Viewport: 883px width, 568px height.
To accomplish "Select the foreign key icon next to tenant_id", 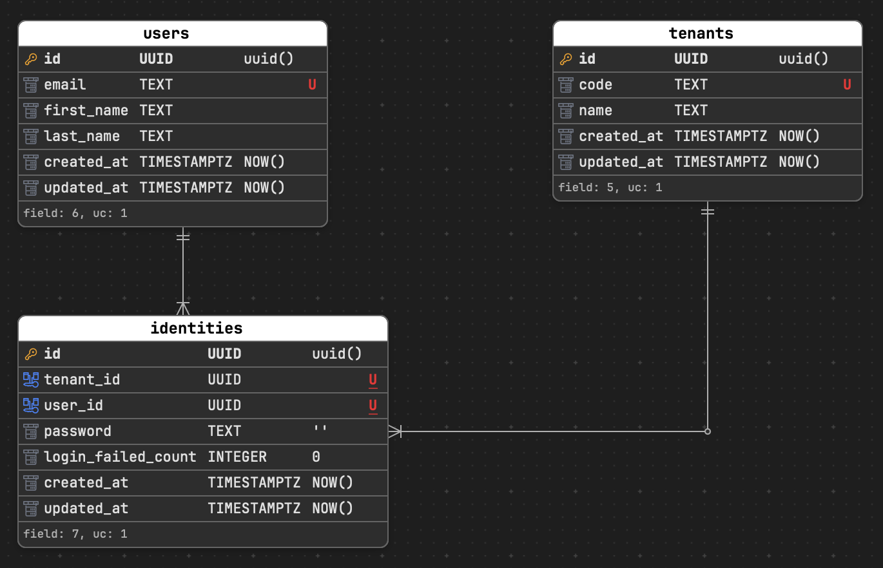I will tap(30, 379).
